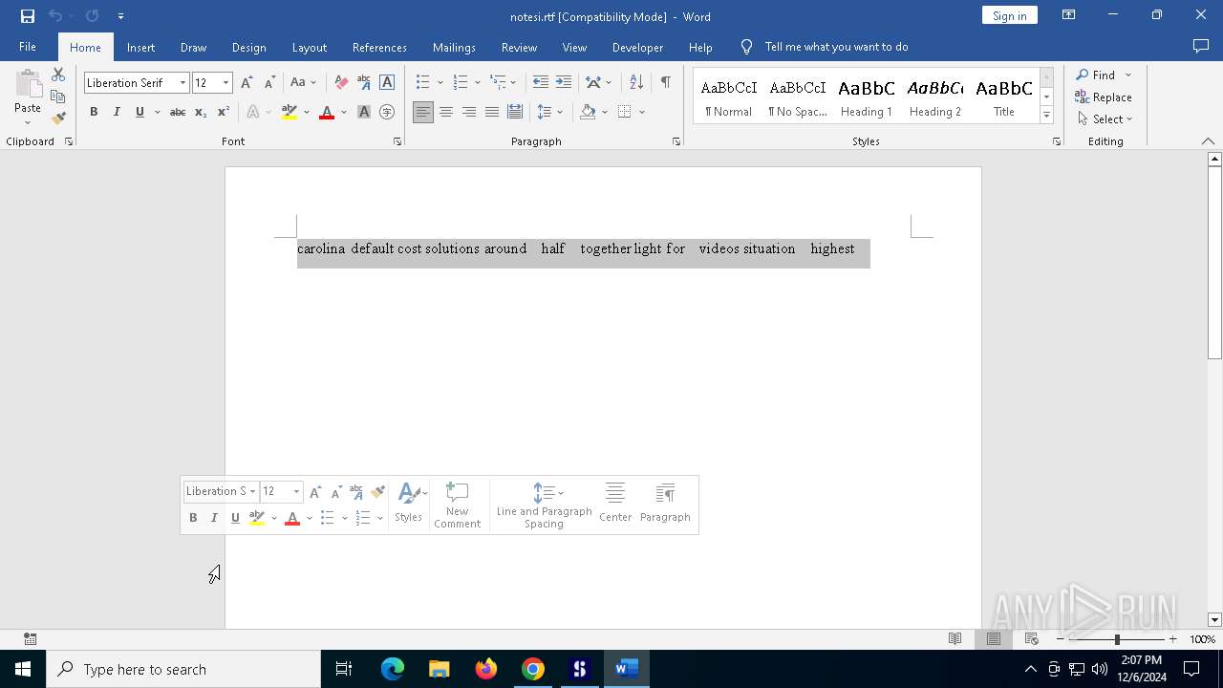The height and width of the screenshot is (688, 1223).
Task: Toggle Italic in the ribbon Font group
Action: [117, 112]
